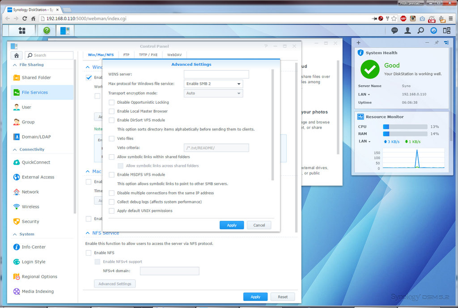Open Security settings in sidebar

click(x=42, y=221)
